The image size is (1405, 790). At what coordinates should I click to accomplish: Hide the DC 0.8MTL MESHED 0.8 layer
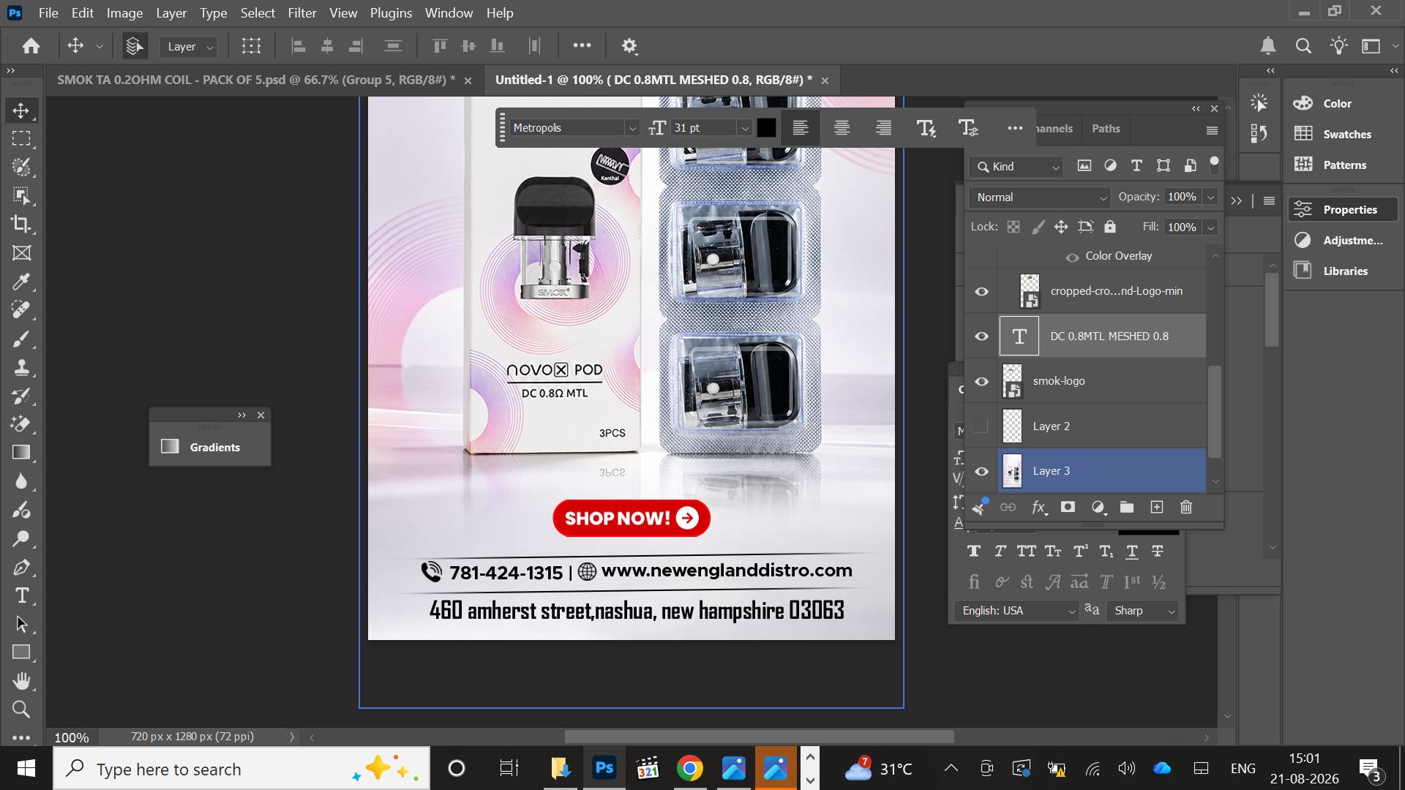981,336
